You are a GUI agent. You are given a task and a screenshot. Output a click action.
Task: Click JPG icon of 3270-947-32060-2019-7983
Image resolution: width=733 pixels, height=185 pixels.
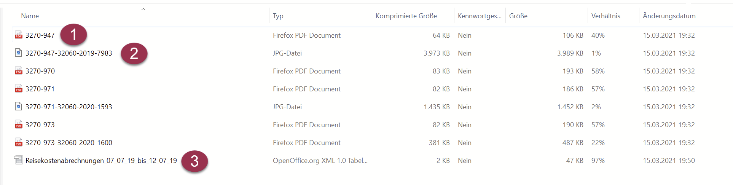(x=19, y=53)
